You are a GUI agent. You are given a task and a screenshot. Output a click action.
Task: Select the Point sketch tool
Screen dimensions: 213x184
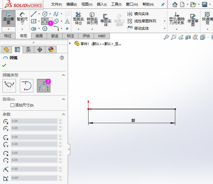coord(67,29)
